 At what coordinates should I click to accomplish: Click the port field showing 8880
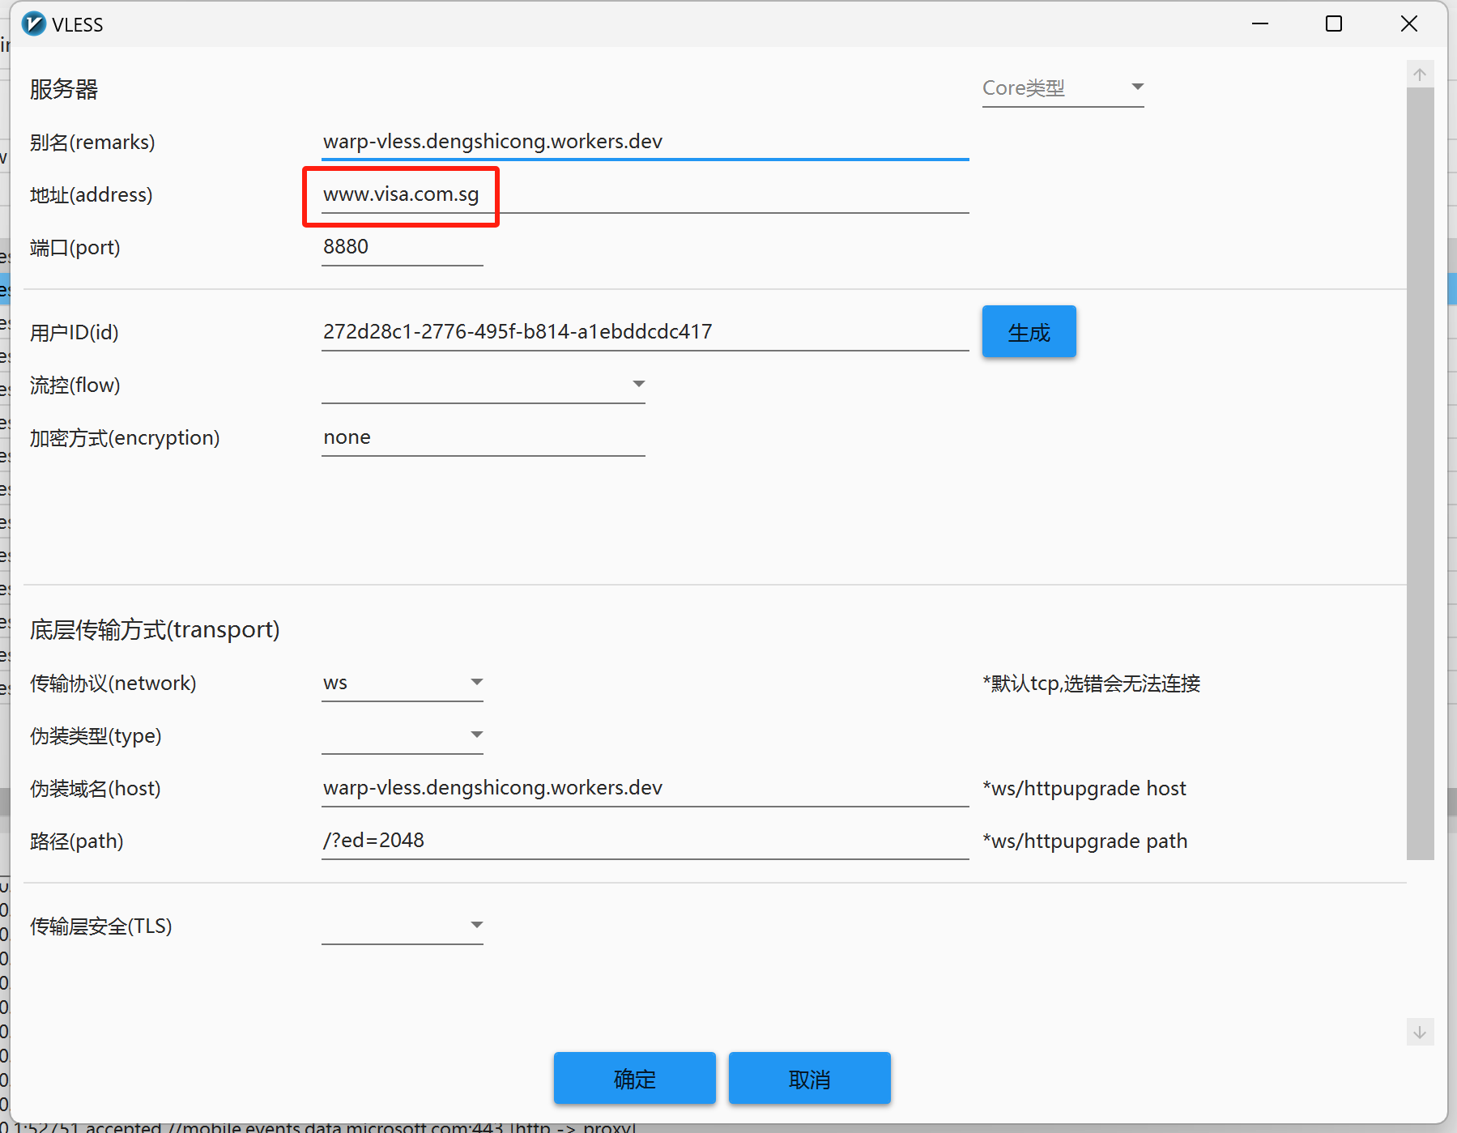402,247
